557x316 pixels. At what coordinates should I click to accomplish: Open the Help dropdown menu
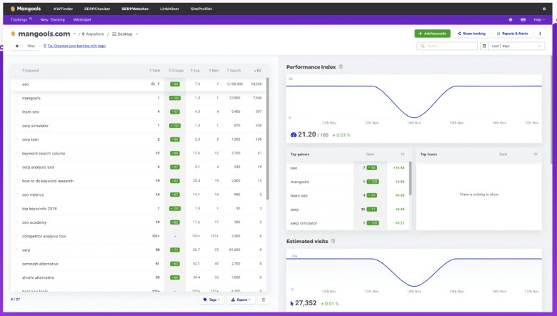539,20
